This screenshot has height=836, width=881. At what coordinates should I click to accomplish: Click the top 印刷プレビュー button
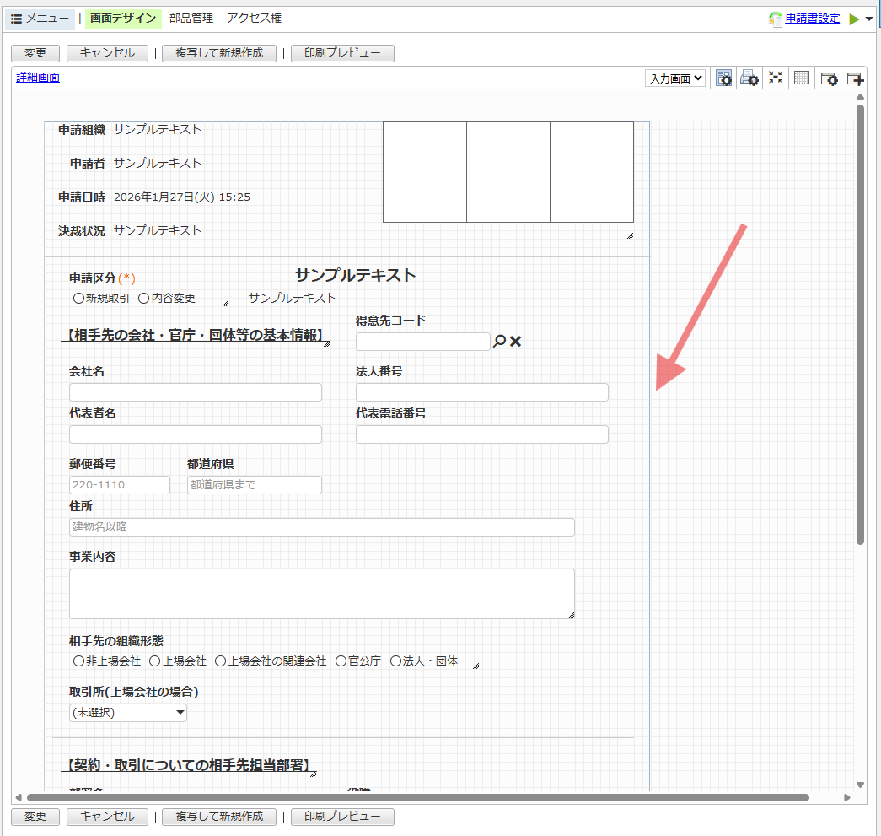tap(342, 53)
